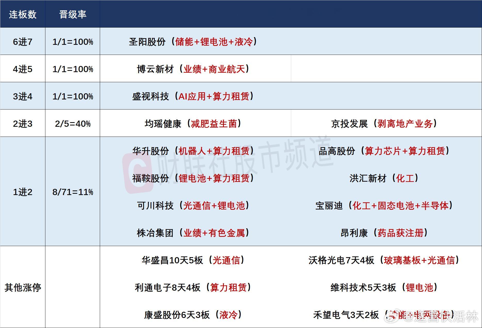482x328 pixels.
Task: Click the 其他涨停 row label
Action: coord(23,288)
